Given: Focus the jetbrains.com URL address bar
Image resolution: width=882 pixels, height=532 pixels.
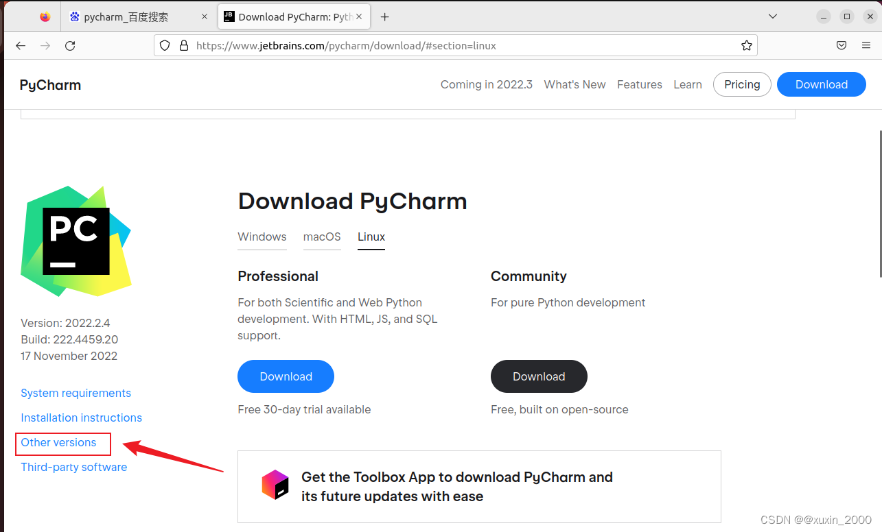Looking at the screenshot, I should pos(456,46).
